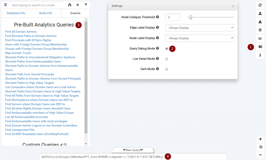Open pathfinding with the road icon
The width and height of the screenshot is (266, 160).
point(70,5)
